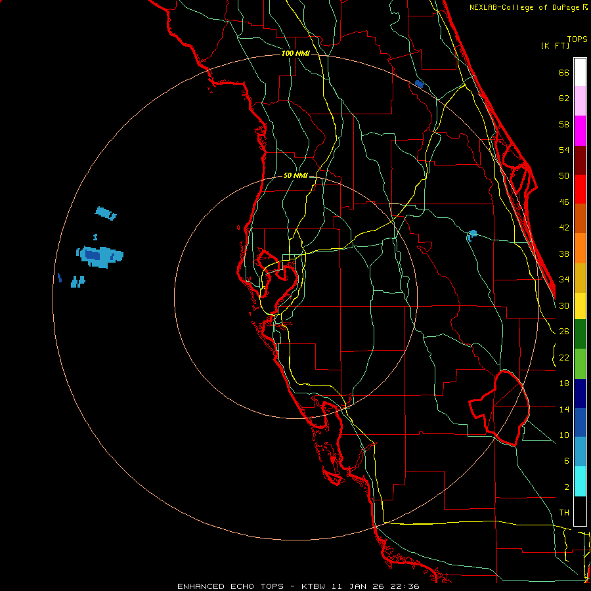Select the maroon swatch near 54
This screenshot has height=591, width=591.
(x=580, y=160)
